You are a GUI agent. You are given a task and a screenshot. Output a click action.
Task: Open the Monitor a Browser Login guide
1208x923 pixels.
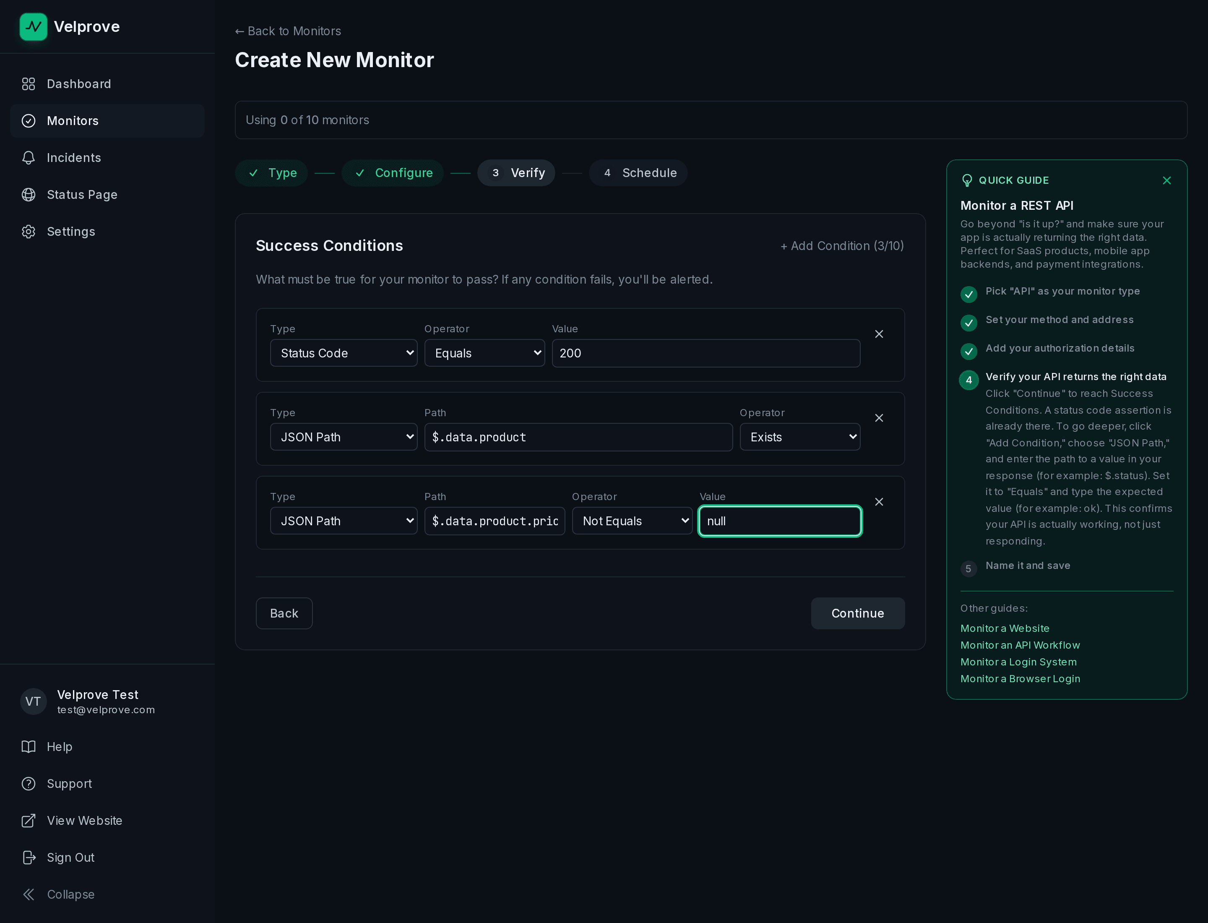coord(1020,678)
